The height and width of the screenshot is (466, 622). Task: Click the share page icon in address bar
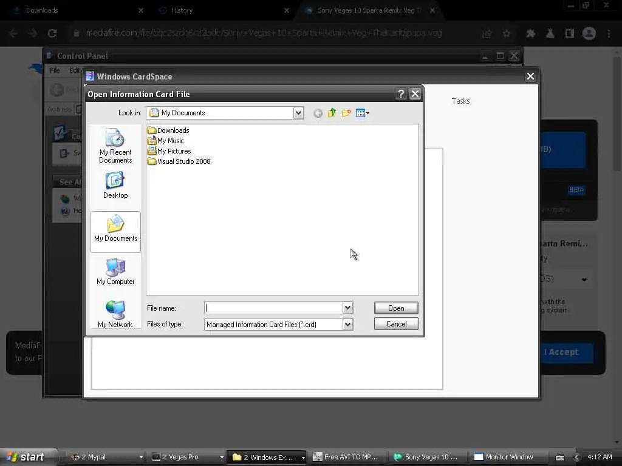(487, 34)
